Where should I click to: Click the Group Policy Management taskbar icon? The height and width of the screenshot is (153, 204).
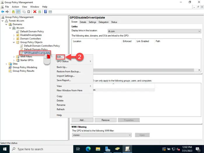coord(127,149)
